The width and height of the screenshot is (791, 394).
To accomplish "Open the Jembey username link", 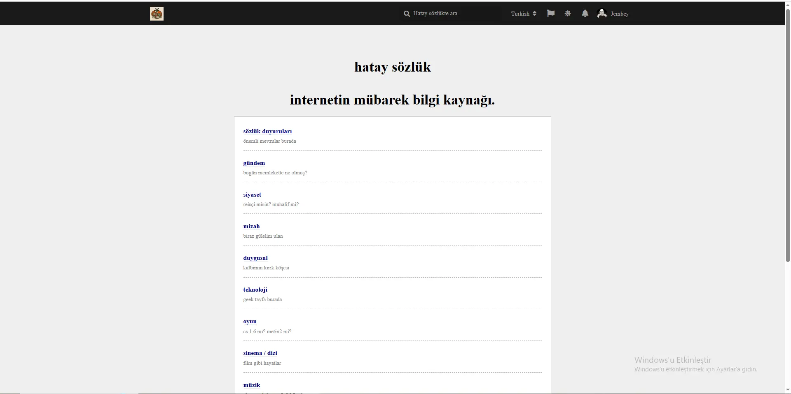I will coord(620,14).
